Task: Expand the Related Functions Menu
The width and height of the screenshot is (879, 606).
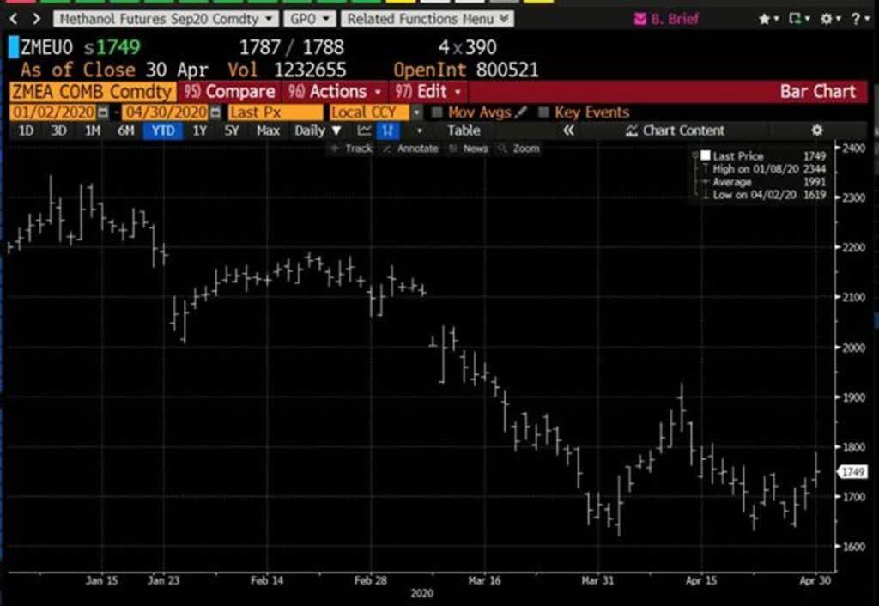Action: [x=427, y=19]
